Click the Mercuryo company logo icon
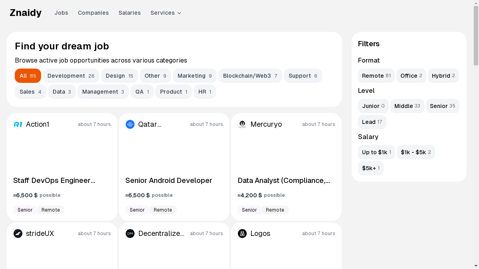 coord(242,124)
